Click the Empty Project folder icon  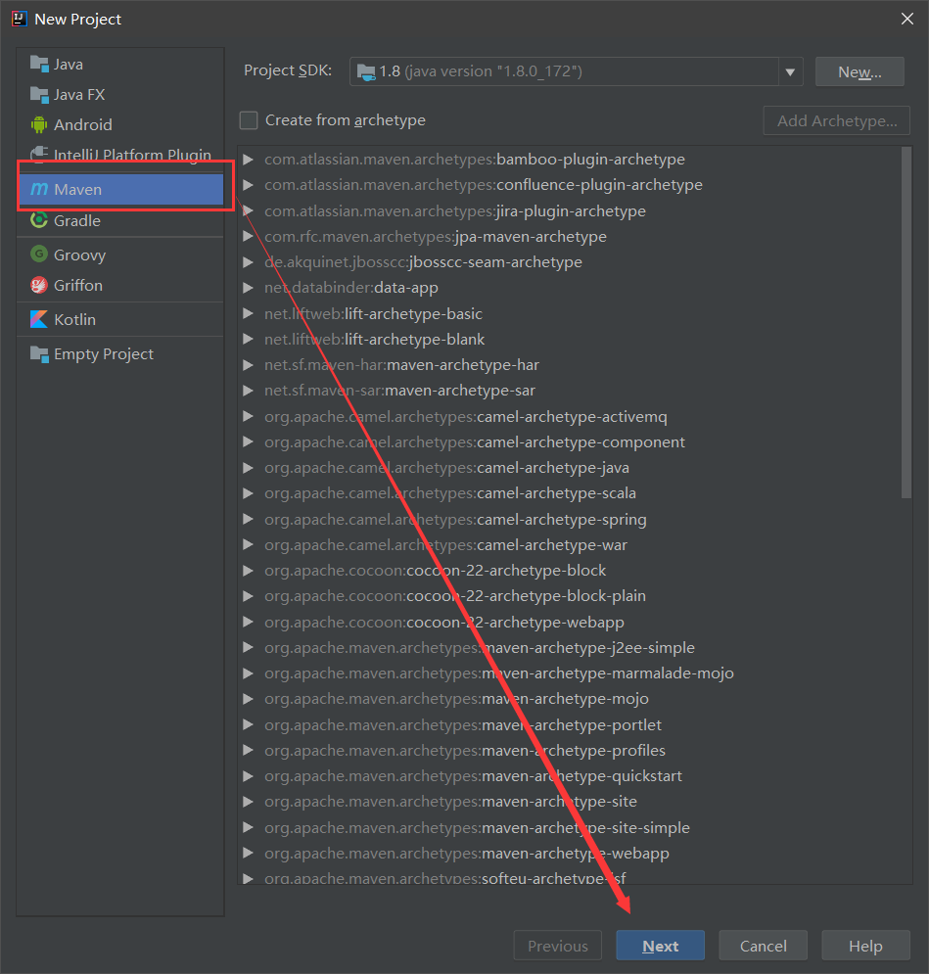[x=39, y=354]
